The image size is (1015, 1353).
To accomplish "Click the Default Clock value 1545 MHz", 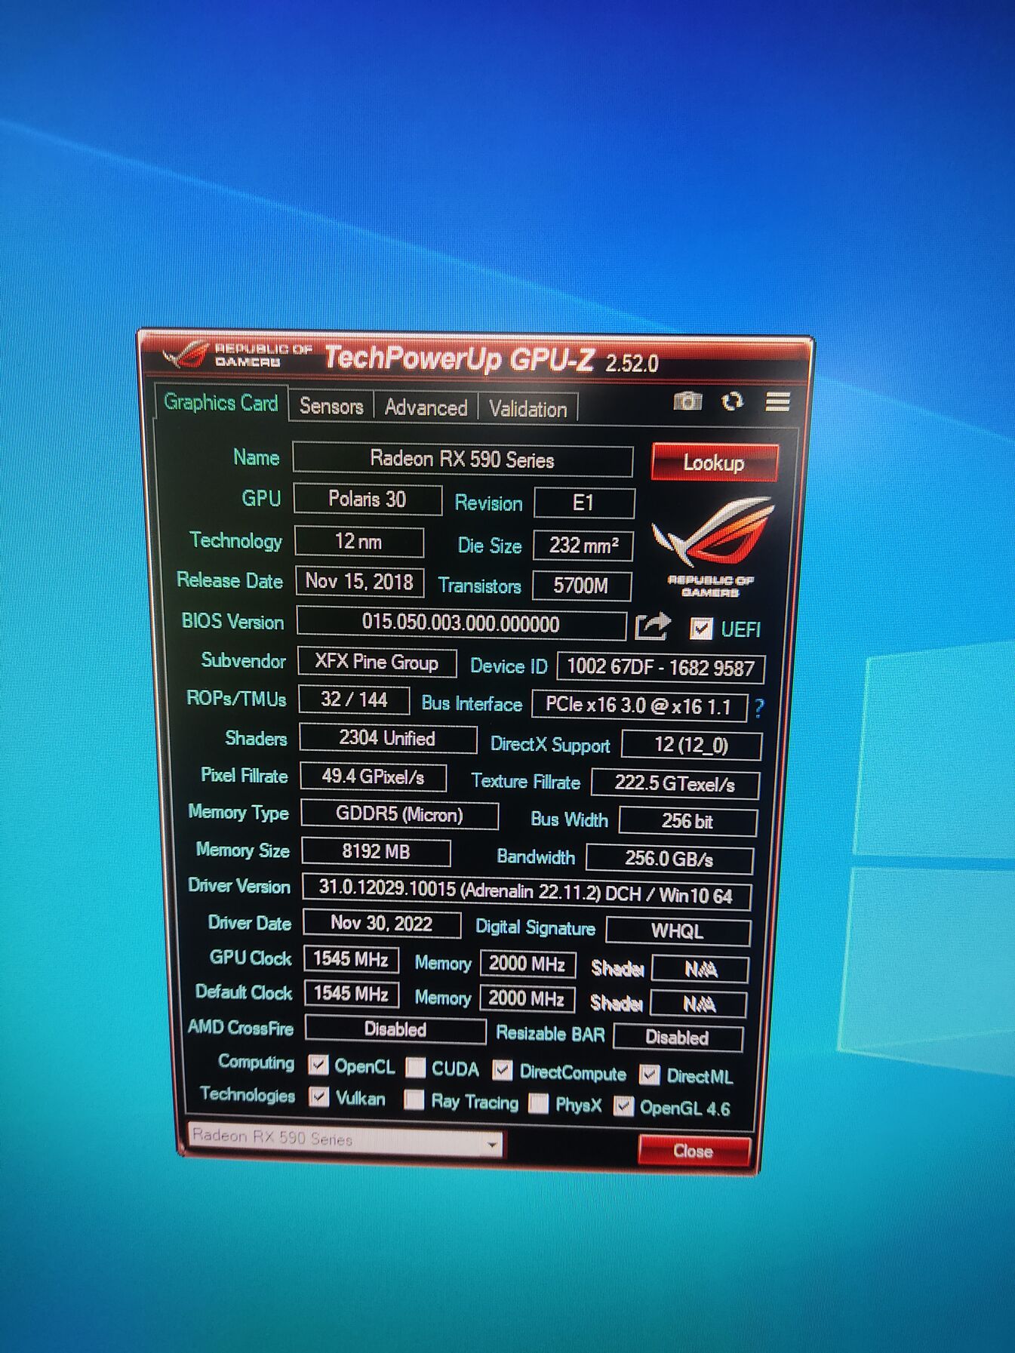I will coord(351,993).
